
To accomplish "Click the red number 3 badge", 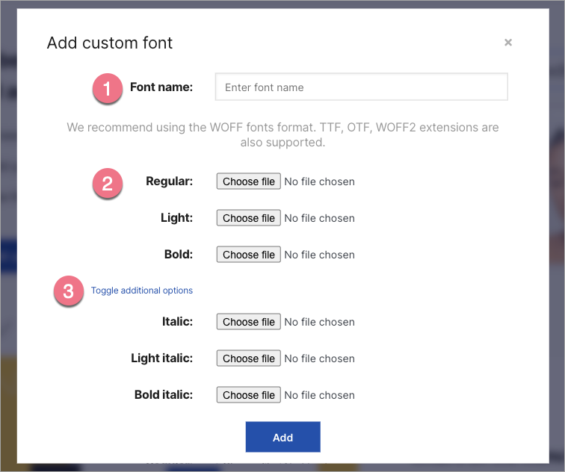I will pyautogui.click(x=68, y=291).
